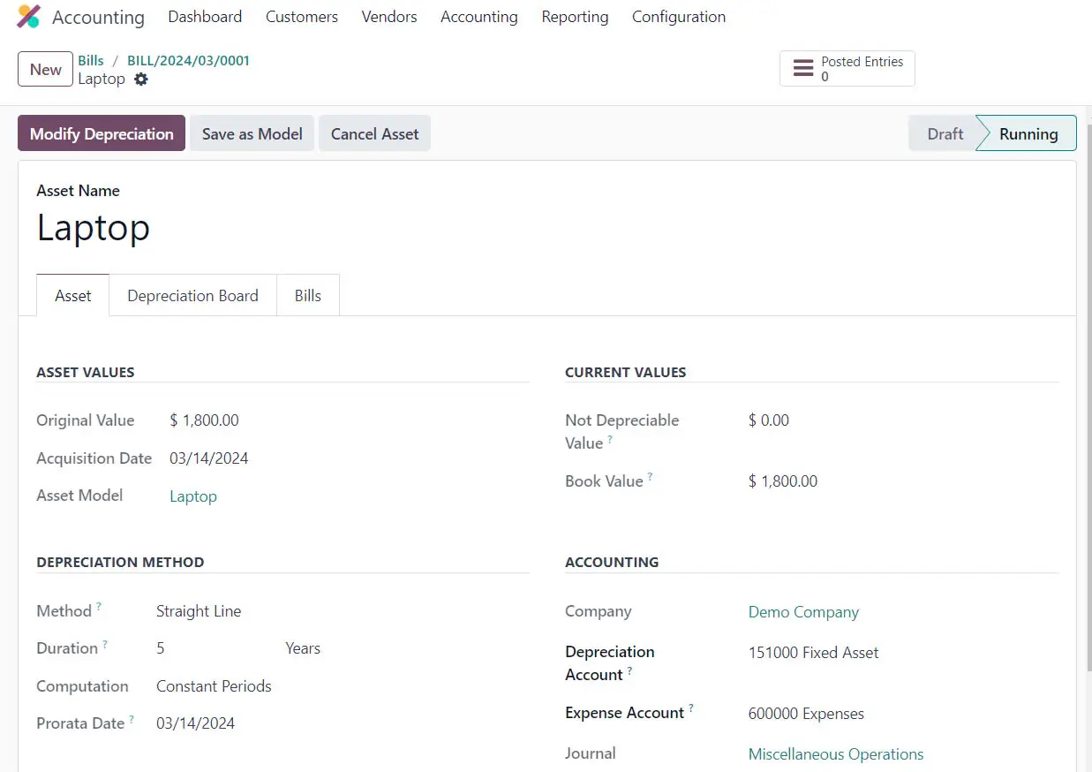Switch to the Bills tab

307,296
